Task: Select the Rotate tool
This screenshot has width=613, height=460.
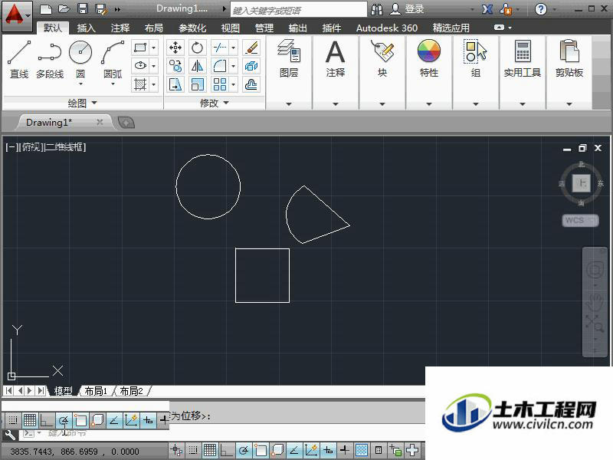Action: [197, 48]
